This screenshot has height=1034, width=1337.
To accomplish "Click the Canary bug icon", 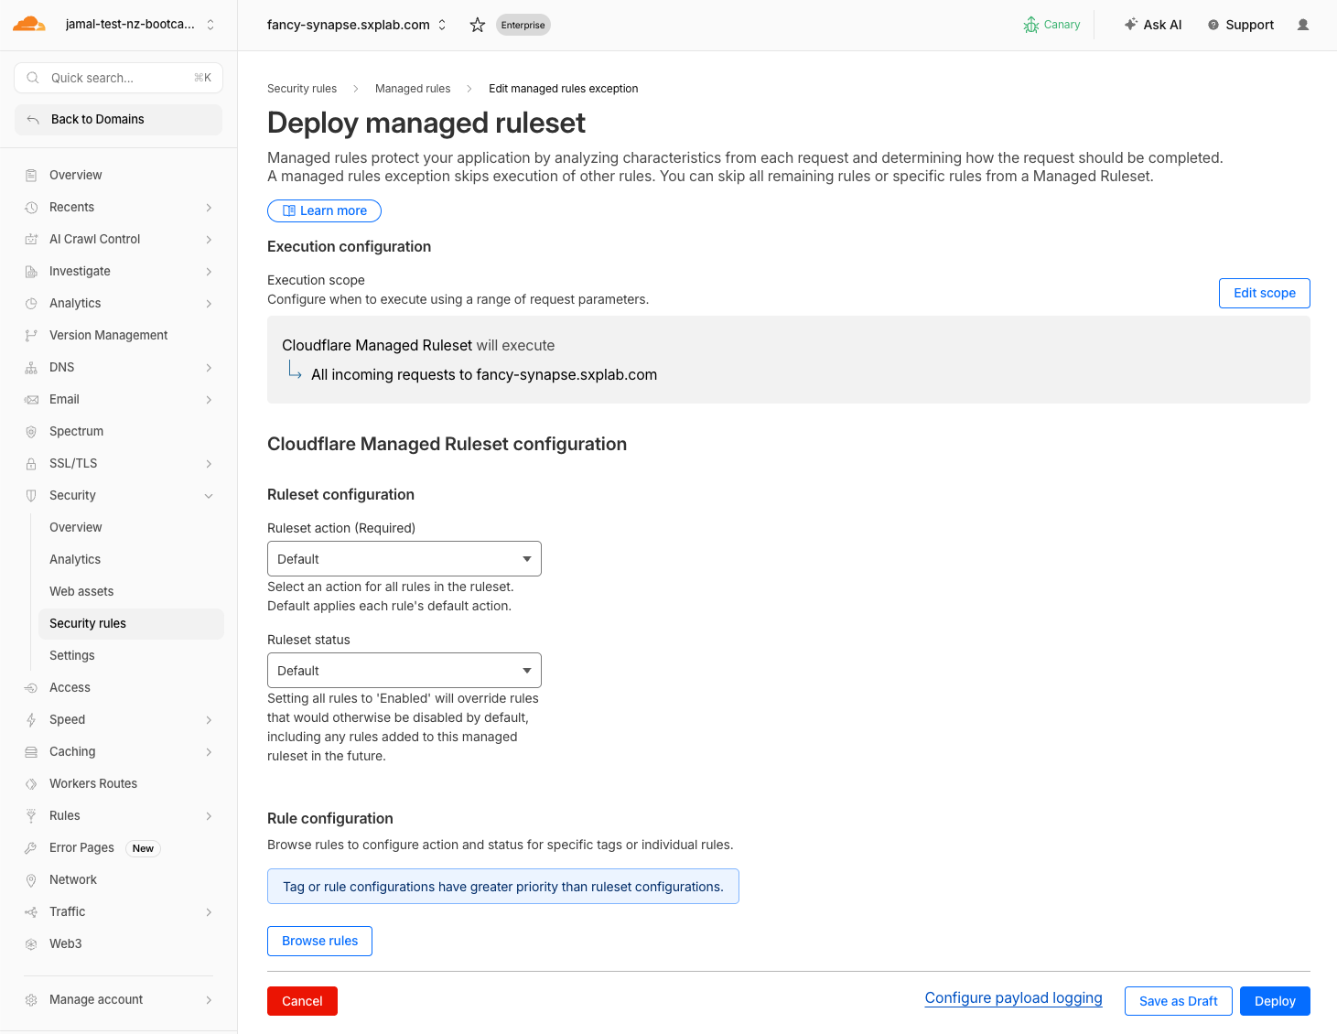I will coord(1031,25).
